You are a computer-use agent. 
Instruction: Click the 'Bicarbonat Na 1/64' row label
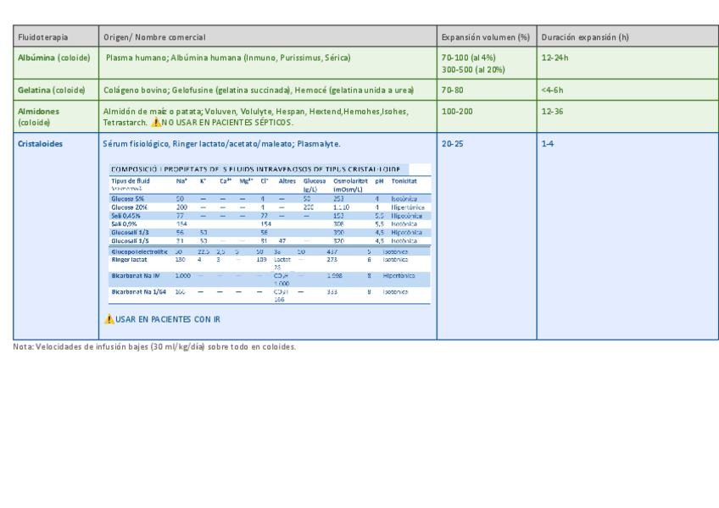[x=137, y=290]
